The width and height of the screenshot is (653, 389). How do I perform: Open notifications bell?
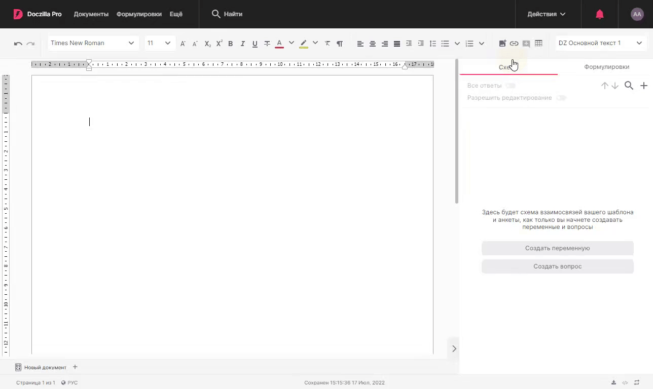[x=600, y=14]
